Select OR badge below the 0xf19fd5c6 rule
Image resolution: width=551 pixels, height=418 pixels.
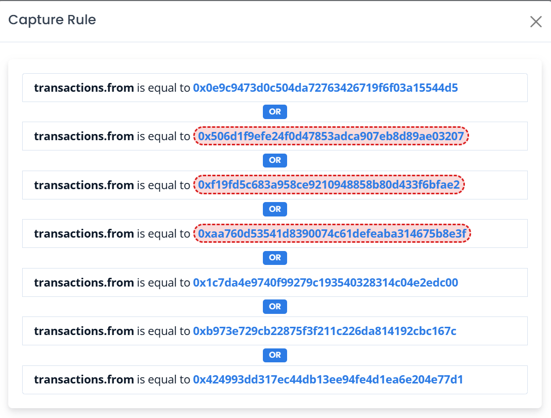click(x=275, y=209)
